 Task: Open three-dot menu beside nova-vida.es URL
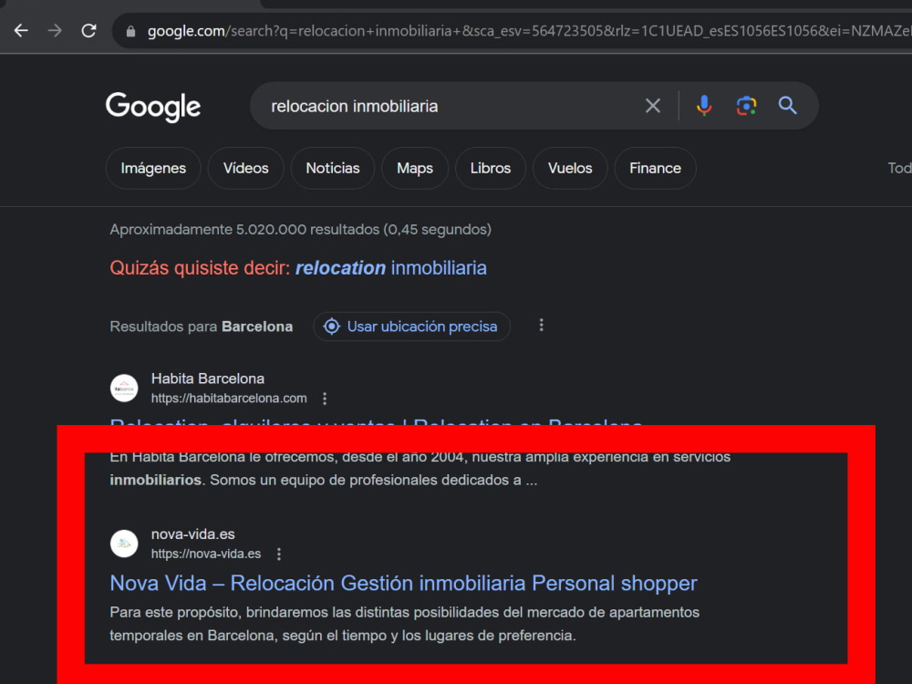point(279,554)
